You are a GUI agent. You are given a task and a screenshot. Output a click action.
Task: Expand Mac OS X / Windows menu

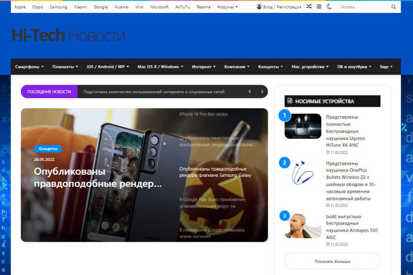(160, 67)
